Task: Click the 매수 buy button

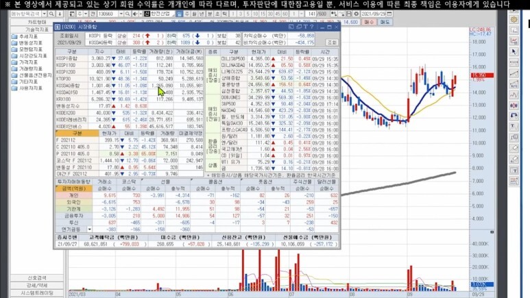Action: [x=369, y=22]
